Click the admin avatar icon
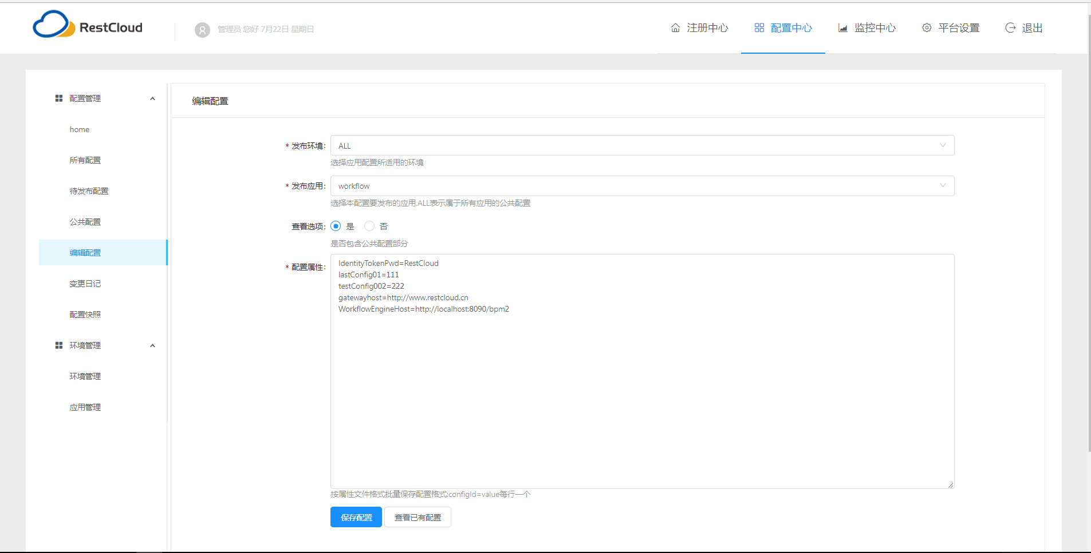Viewport: 1091px width, 553px height. coord(202,29)
